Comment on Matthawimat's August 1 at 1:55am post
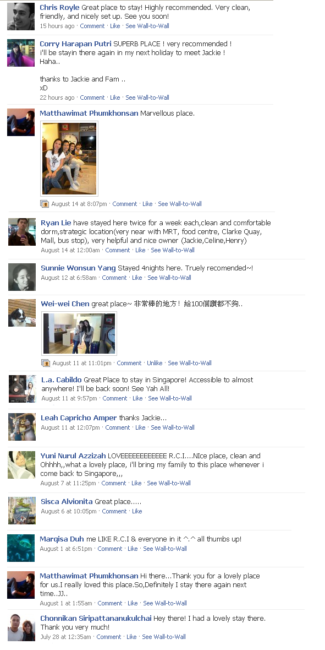The height and width of the screenshot is (650, 325). 110,604
